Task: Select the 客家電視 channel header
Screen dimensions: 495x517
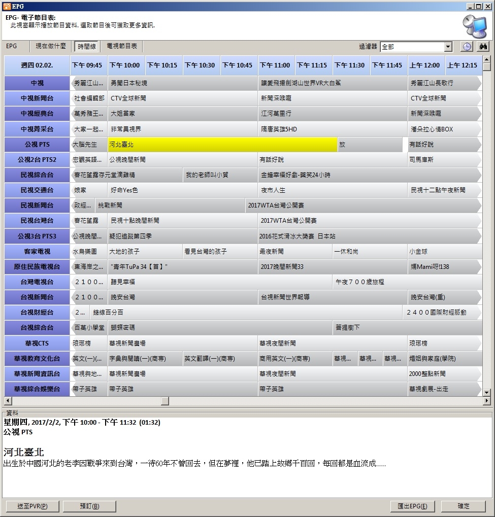Action: click(37, 252)
